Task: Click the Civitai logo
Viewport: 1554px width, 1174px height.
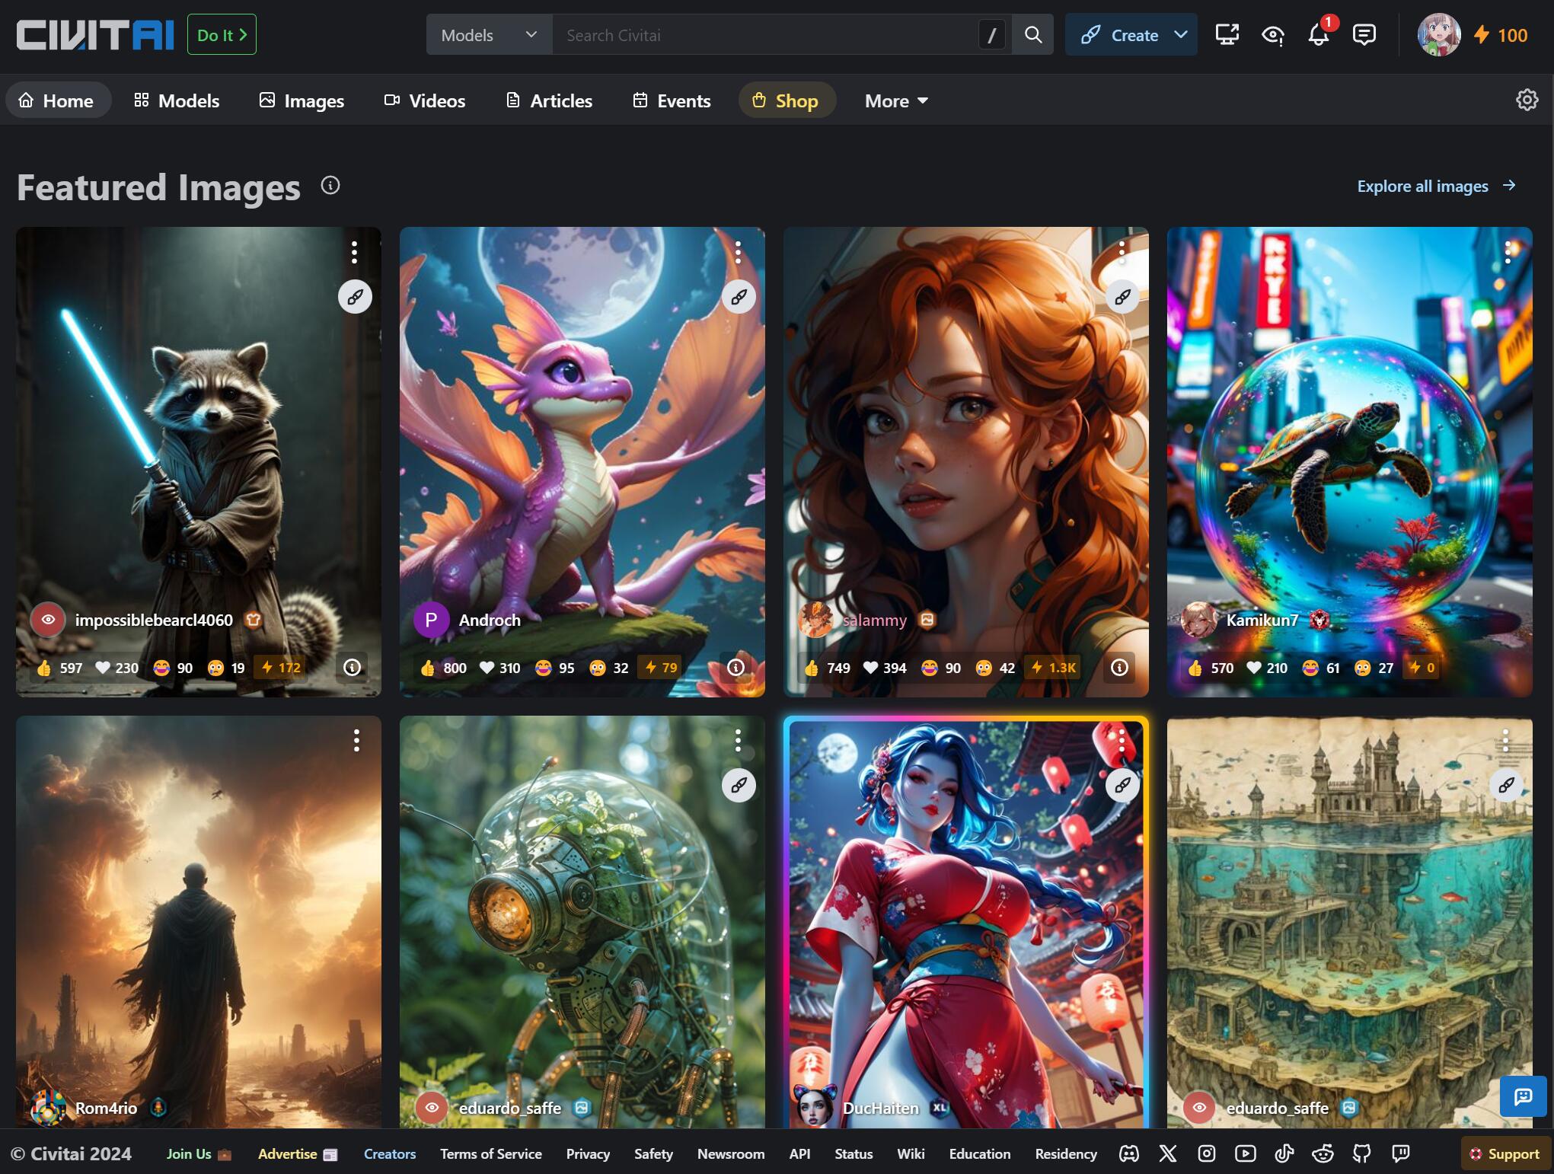Action: tap(95, 35)
